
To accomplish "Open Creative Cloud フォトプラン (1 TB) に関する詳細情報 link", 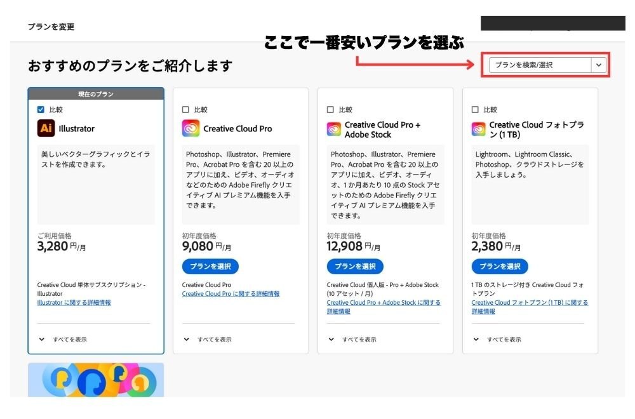I will point(530,307).
